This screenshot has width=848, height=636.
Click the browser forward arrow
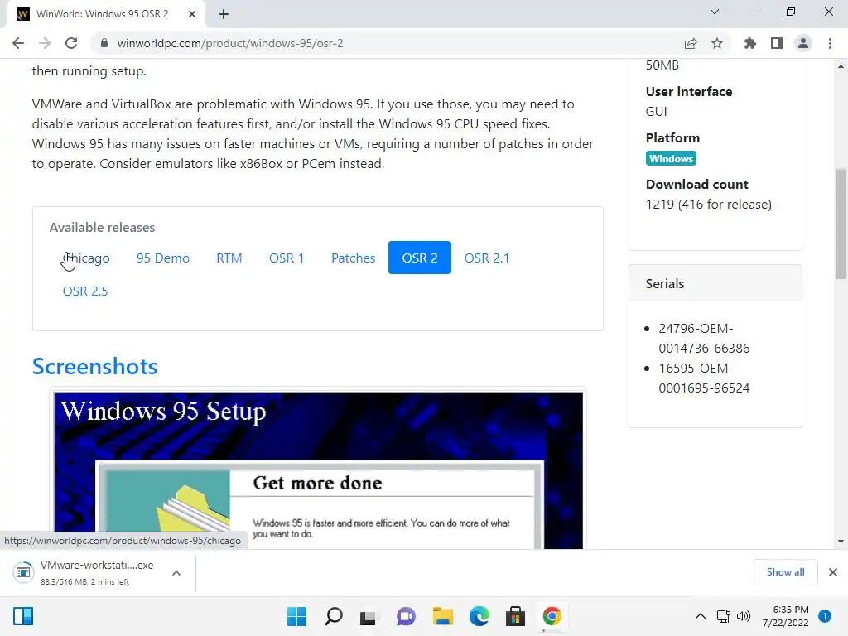click(45, 43)
